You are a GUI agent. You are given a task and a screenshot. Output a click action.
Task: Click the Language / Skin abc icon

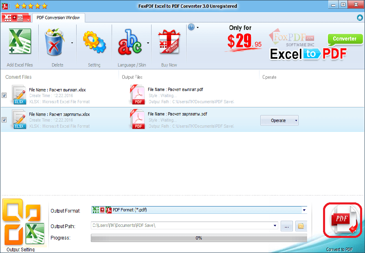pos(130,42)
